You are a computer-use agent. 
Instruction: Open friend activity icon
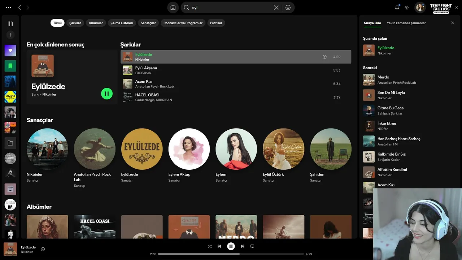pos(407,7)
